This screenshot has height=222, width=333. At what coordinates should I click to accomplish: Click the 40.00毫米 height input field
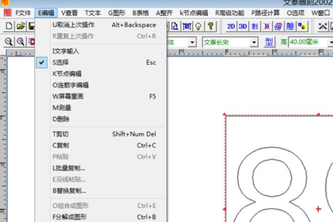pos(307,42)
